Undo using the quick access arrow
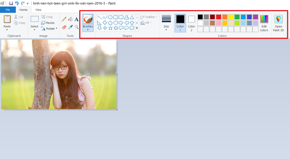Screen dimensions: 290x159 pos(17,3)
